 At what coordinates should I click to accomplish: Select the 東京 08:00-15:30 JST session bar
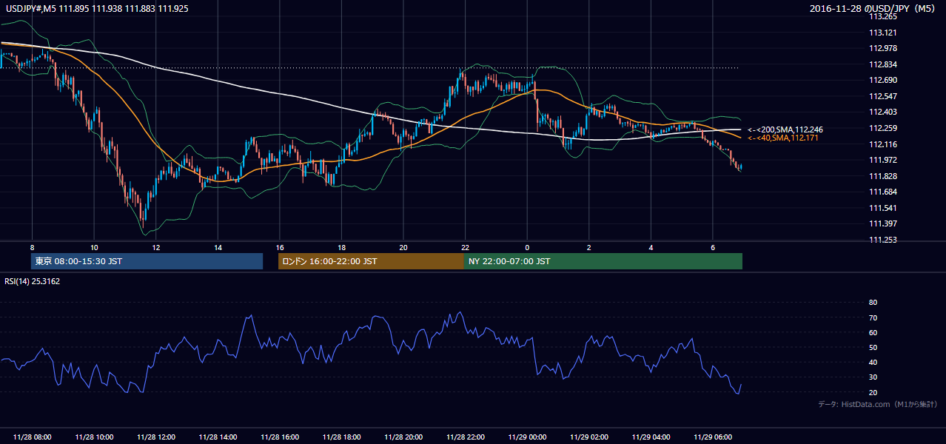[x=147, y=261]
